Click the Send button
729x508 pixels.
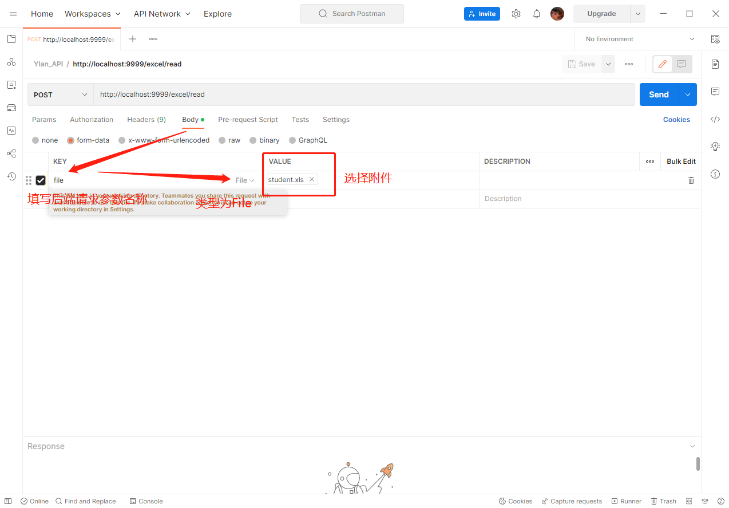click(x=659, y=95)
